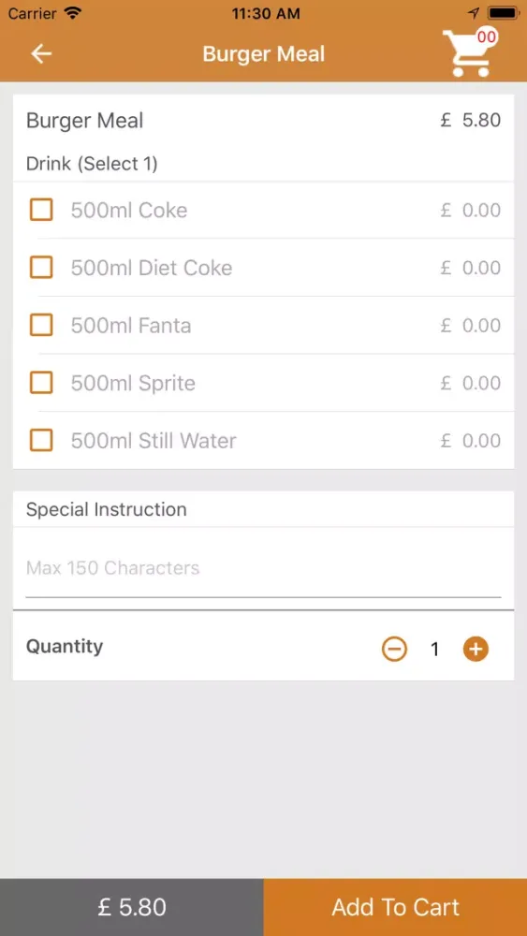527x936 pixels.
Task: Tap the Drink (Select 1) section heading
Action: coord(92,164)
